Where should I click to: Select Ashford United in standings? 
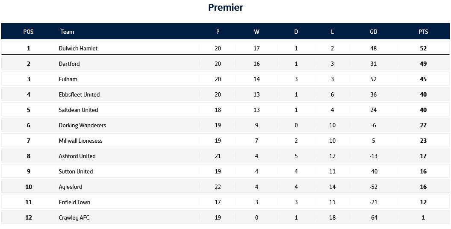(x=77, y=156)
